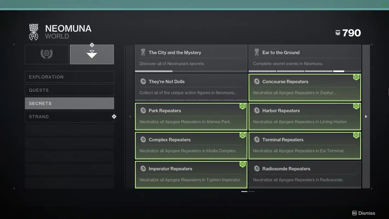Screen dimensions: 389x219
Task: Click the Harbor Repeaters completion badge
Action: point(356,106)
